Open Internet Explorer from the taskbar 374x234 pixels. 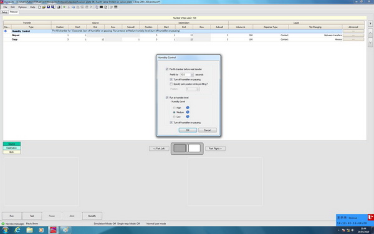[17, 230]
